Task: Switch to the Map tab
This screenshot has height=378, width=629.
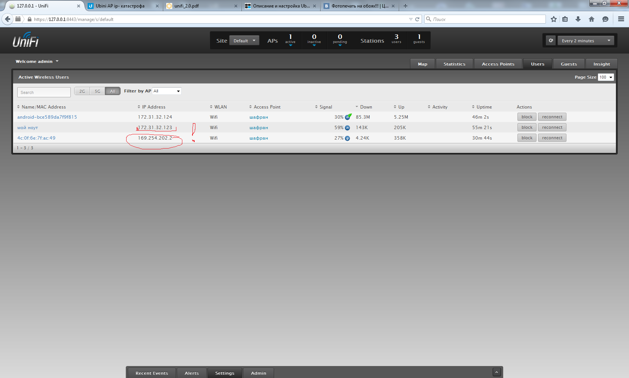Action: 423,64
